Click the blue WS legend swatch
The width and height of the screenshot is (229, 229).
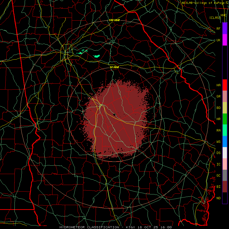click(225, 141)
